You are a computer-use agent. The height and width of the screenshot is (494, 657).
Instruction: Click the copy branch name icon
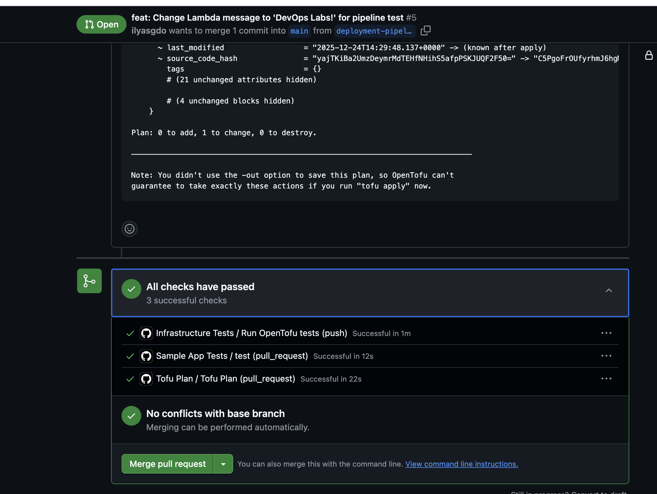[426, 30]
